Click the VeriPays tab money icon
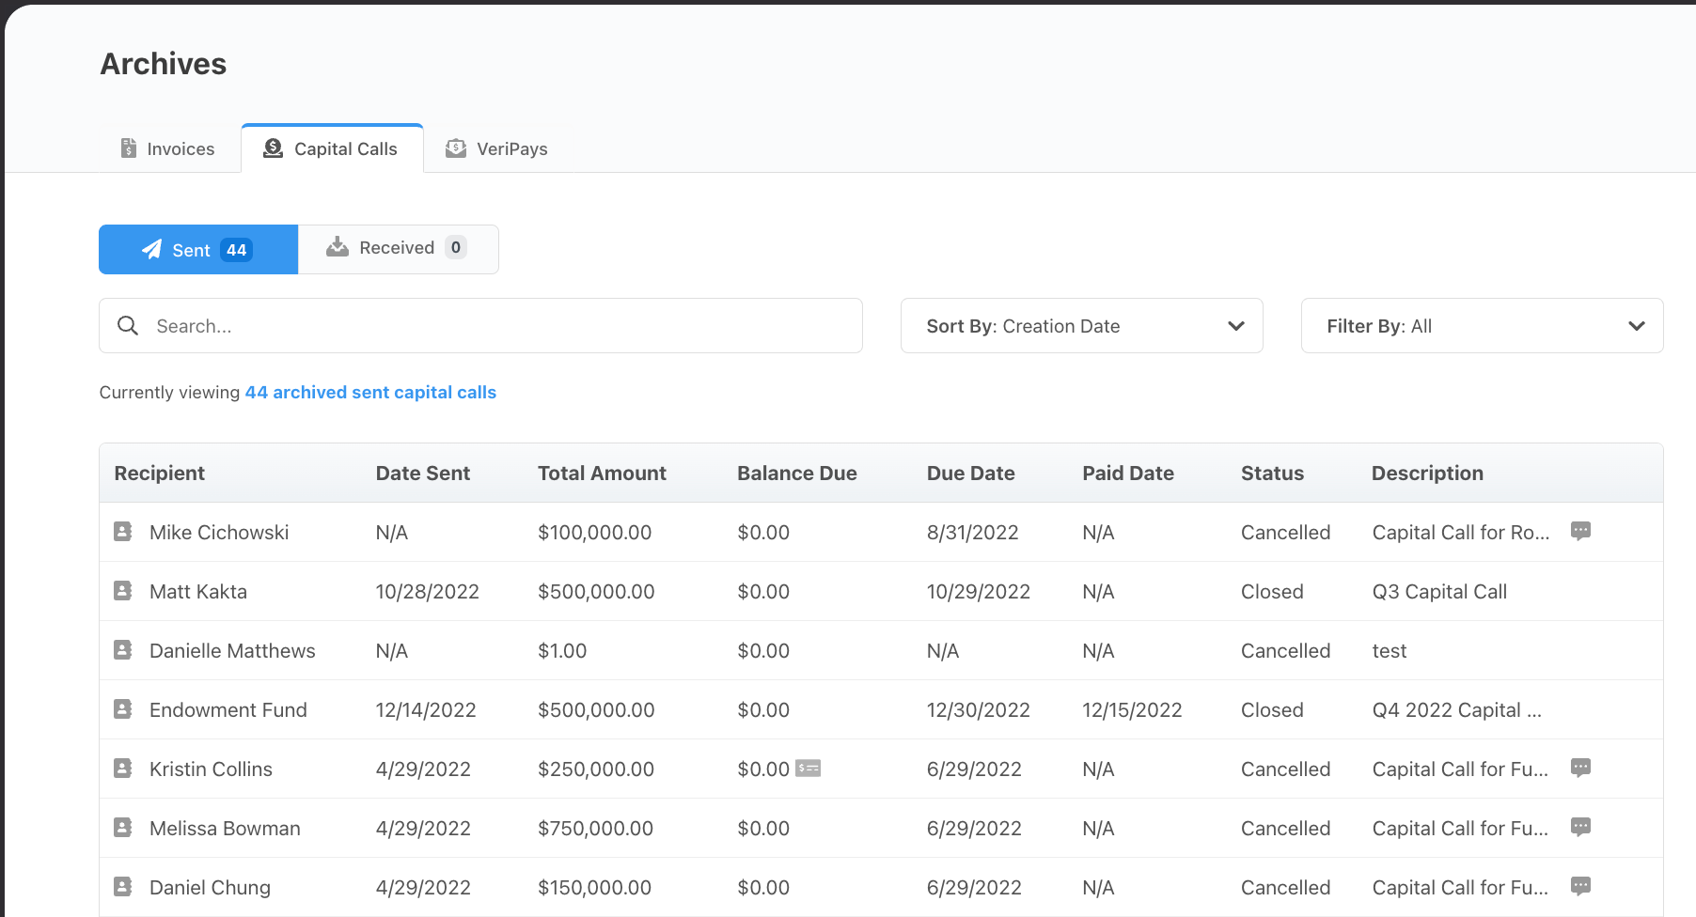 coord(456,148)
